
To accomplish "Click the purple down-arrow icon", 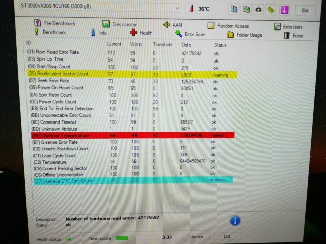I will tap(284, 10).
